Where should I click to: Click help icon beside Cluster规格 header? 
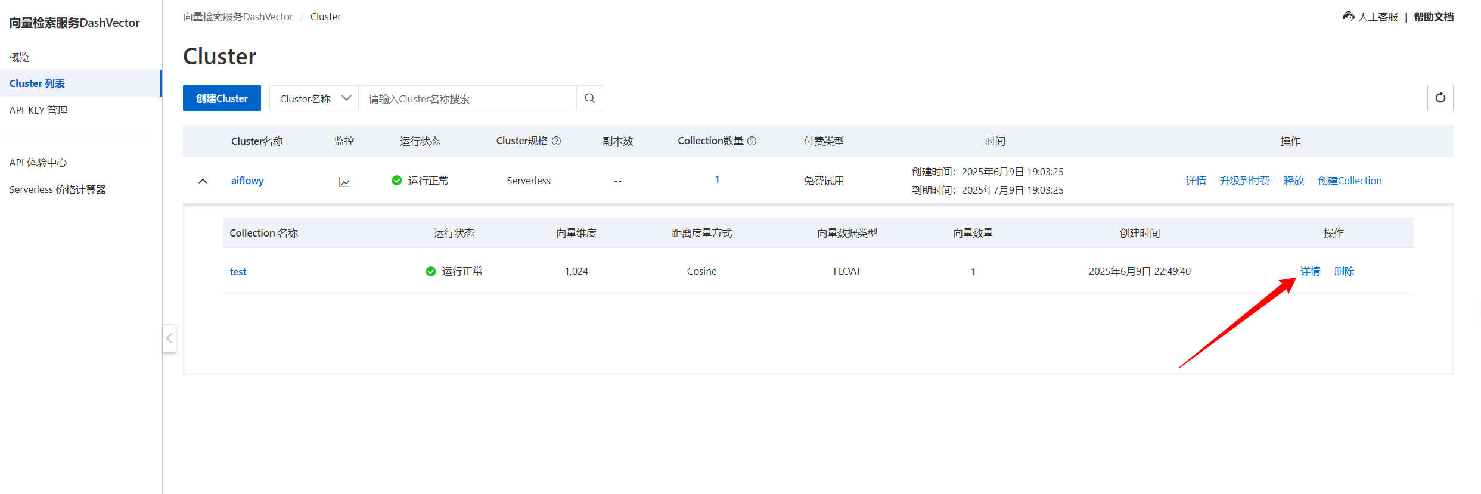tap(556, 141)
